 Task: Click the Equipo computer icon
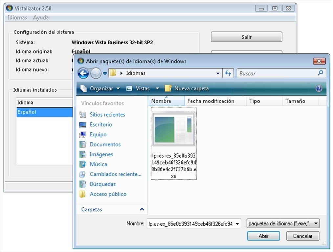pyautogui.click(x=83, y=134)
